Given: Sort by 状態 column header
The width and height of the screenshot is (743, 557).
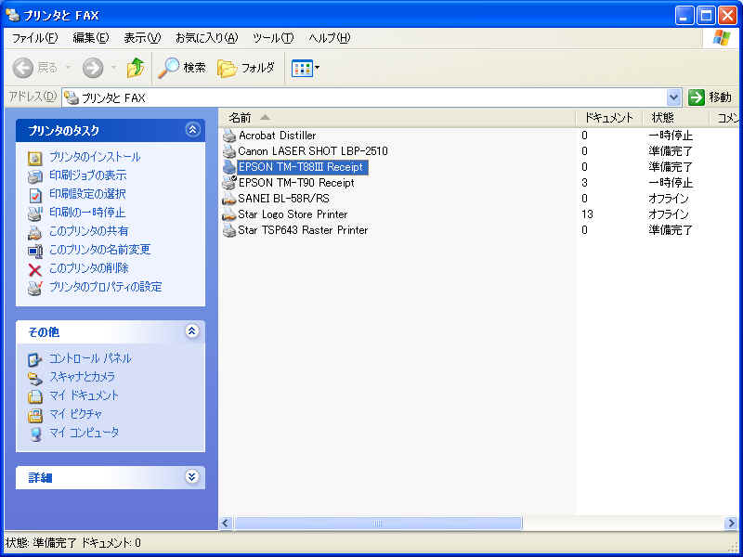Looking at the screenshot, I should pyautogui.click(x=676, y=118).
